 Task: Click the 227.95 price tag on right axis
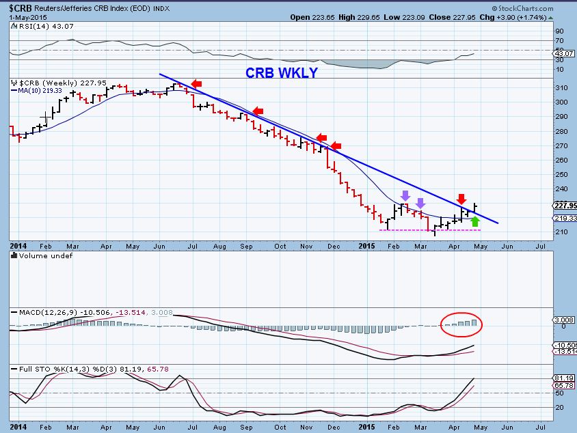point(566,206)
